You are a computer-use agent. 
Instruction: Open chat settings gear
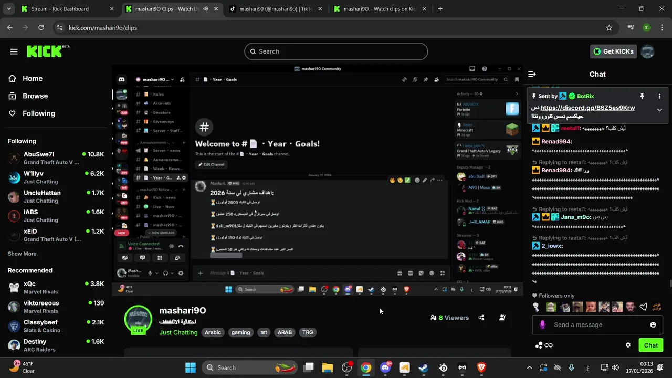pyautogui.click(x=628, y=345)
